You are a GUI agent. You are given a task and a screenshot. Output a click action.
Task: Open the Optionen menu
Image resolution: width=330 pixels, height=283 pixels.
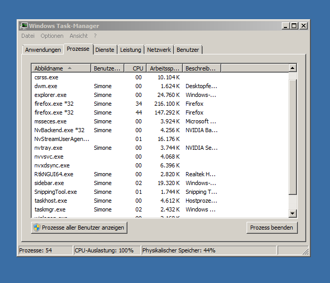(x=52, y=36)
